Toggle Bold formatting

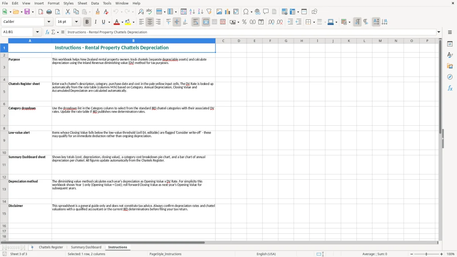click(x=87, y=22)
